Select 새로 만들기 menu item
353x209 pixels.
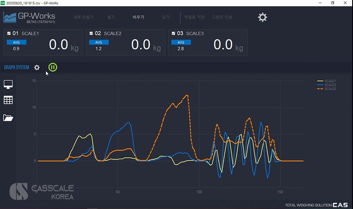83,18
